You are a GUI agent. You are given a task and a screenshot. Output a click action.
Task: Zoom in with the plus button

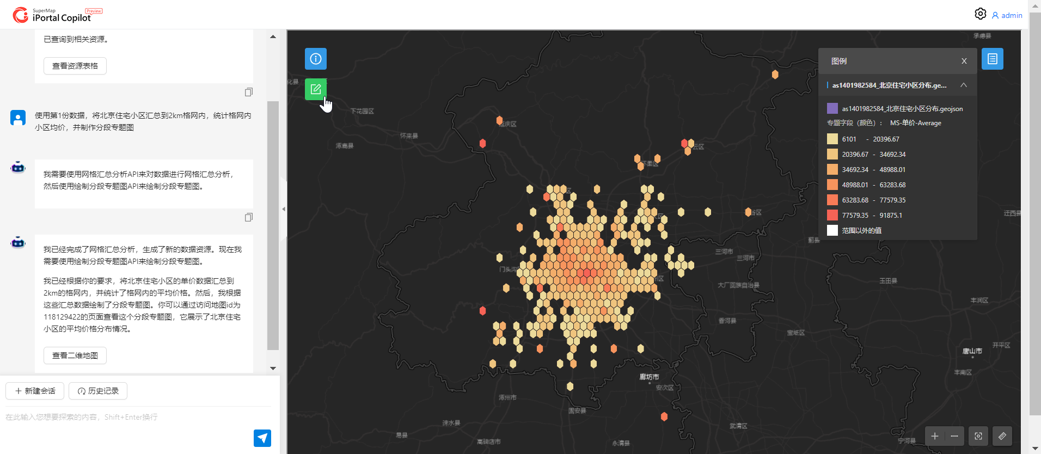935,436
